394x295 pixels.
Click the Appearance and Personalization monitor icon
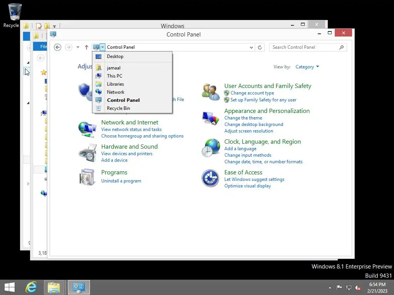click(211, 118)
